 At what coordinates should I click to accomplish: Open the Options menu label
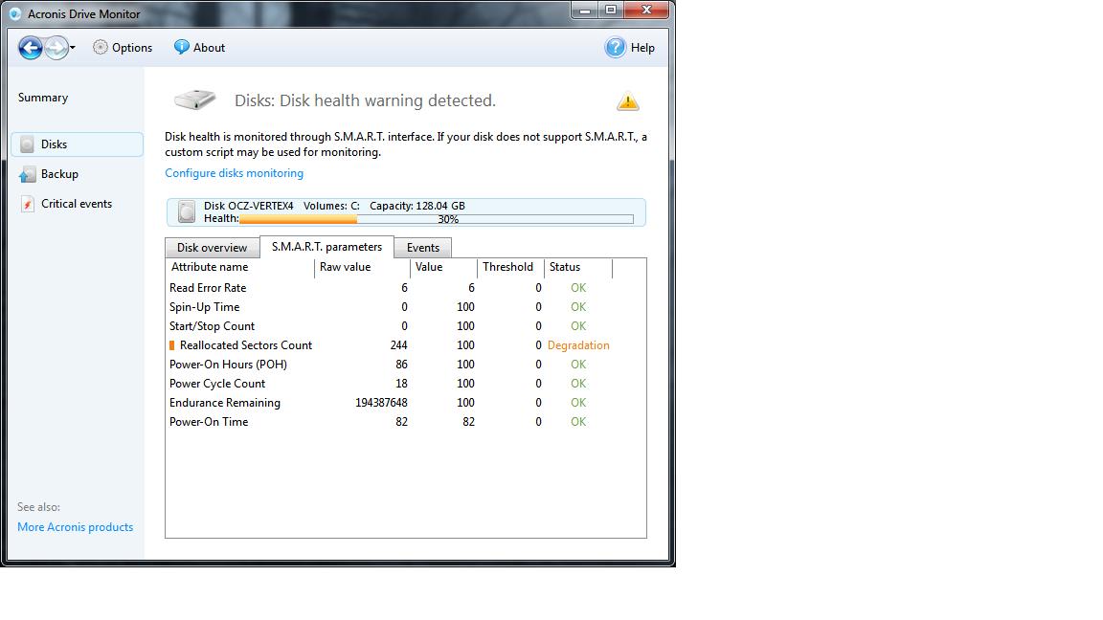(132, 48)
